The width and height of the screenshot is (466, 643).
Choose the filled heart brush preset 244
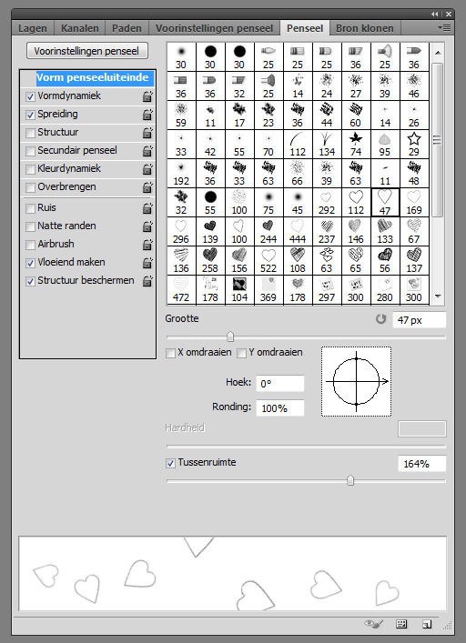(x=268, y=232)
